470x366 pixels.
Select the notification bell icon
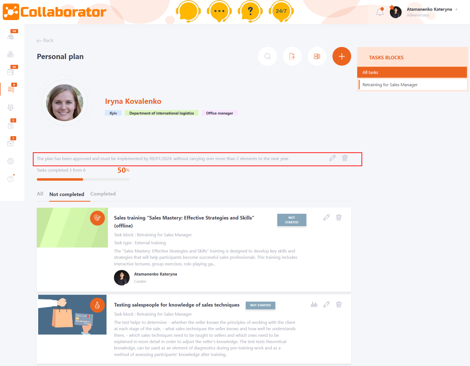point(380,12)
